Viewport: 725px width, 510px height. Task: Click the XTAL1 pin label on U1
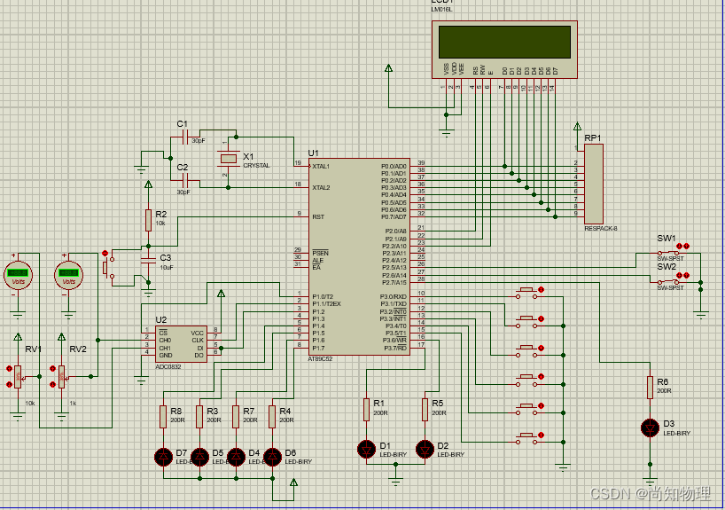[x=321, y=167]
